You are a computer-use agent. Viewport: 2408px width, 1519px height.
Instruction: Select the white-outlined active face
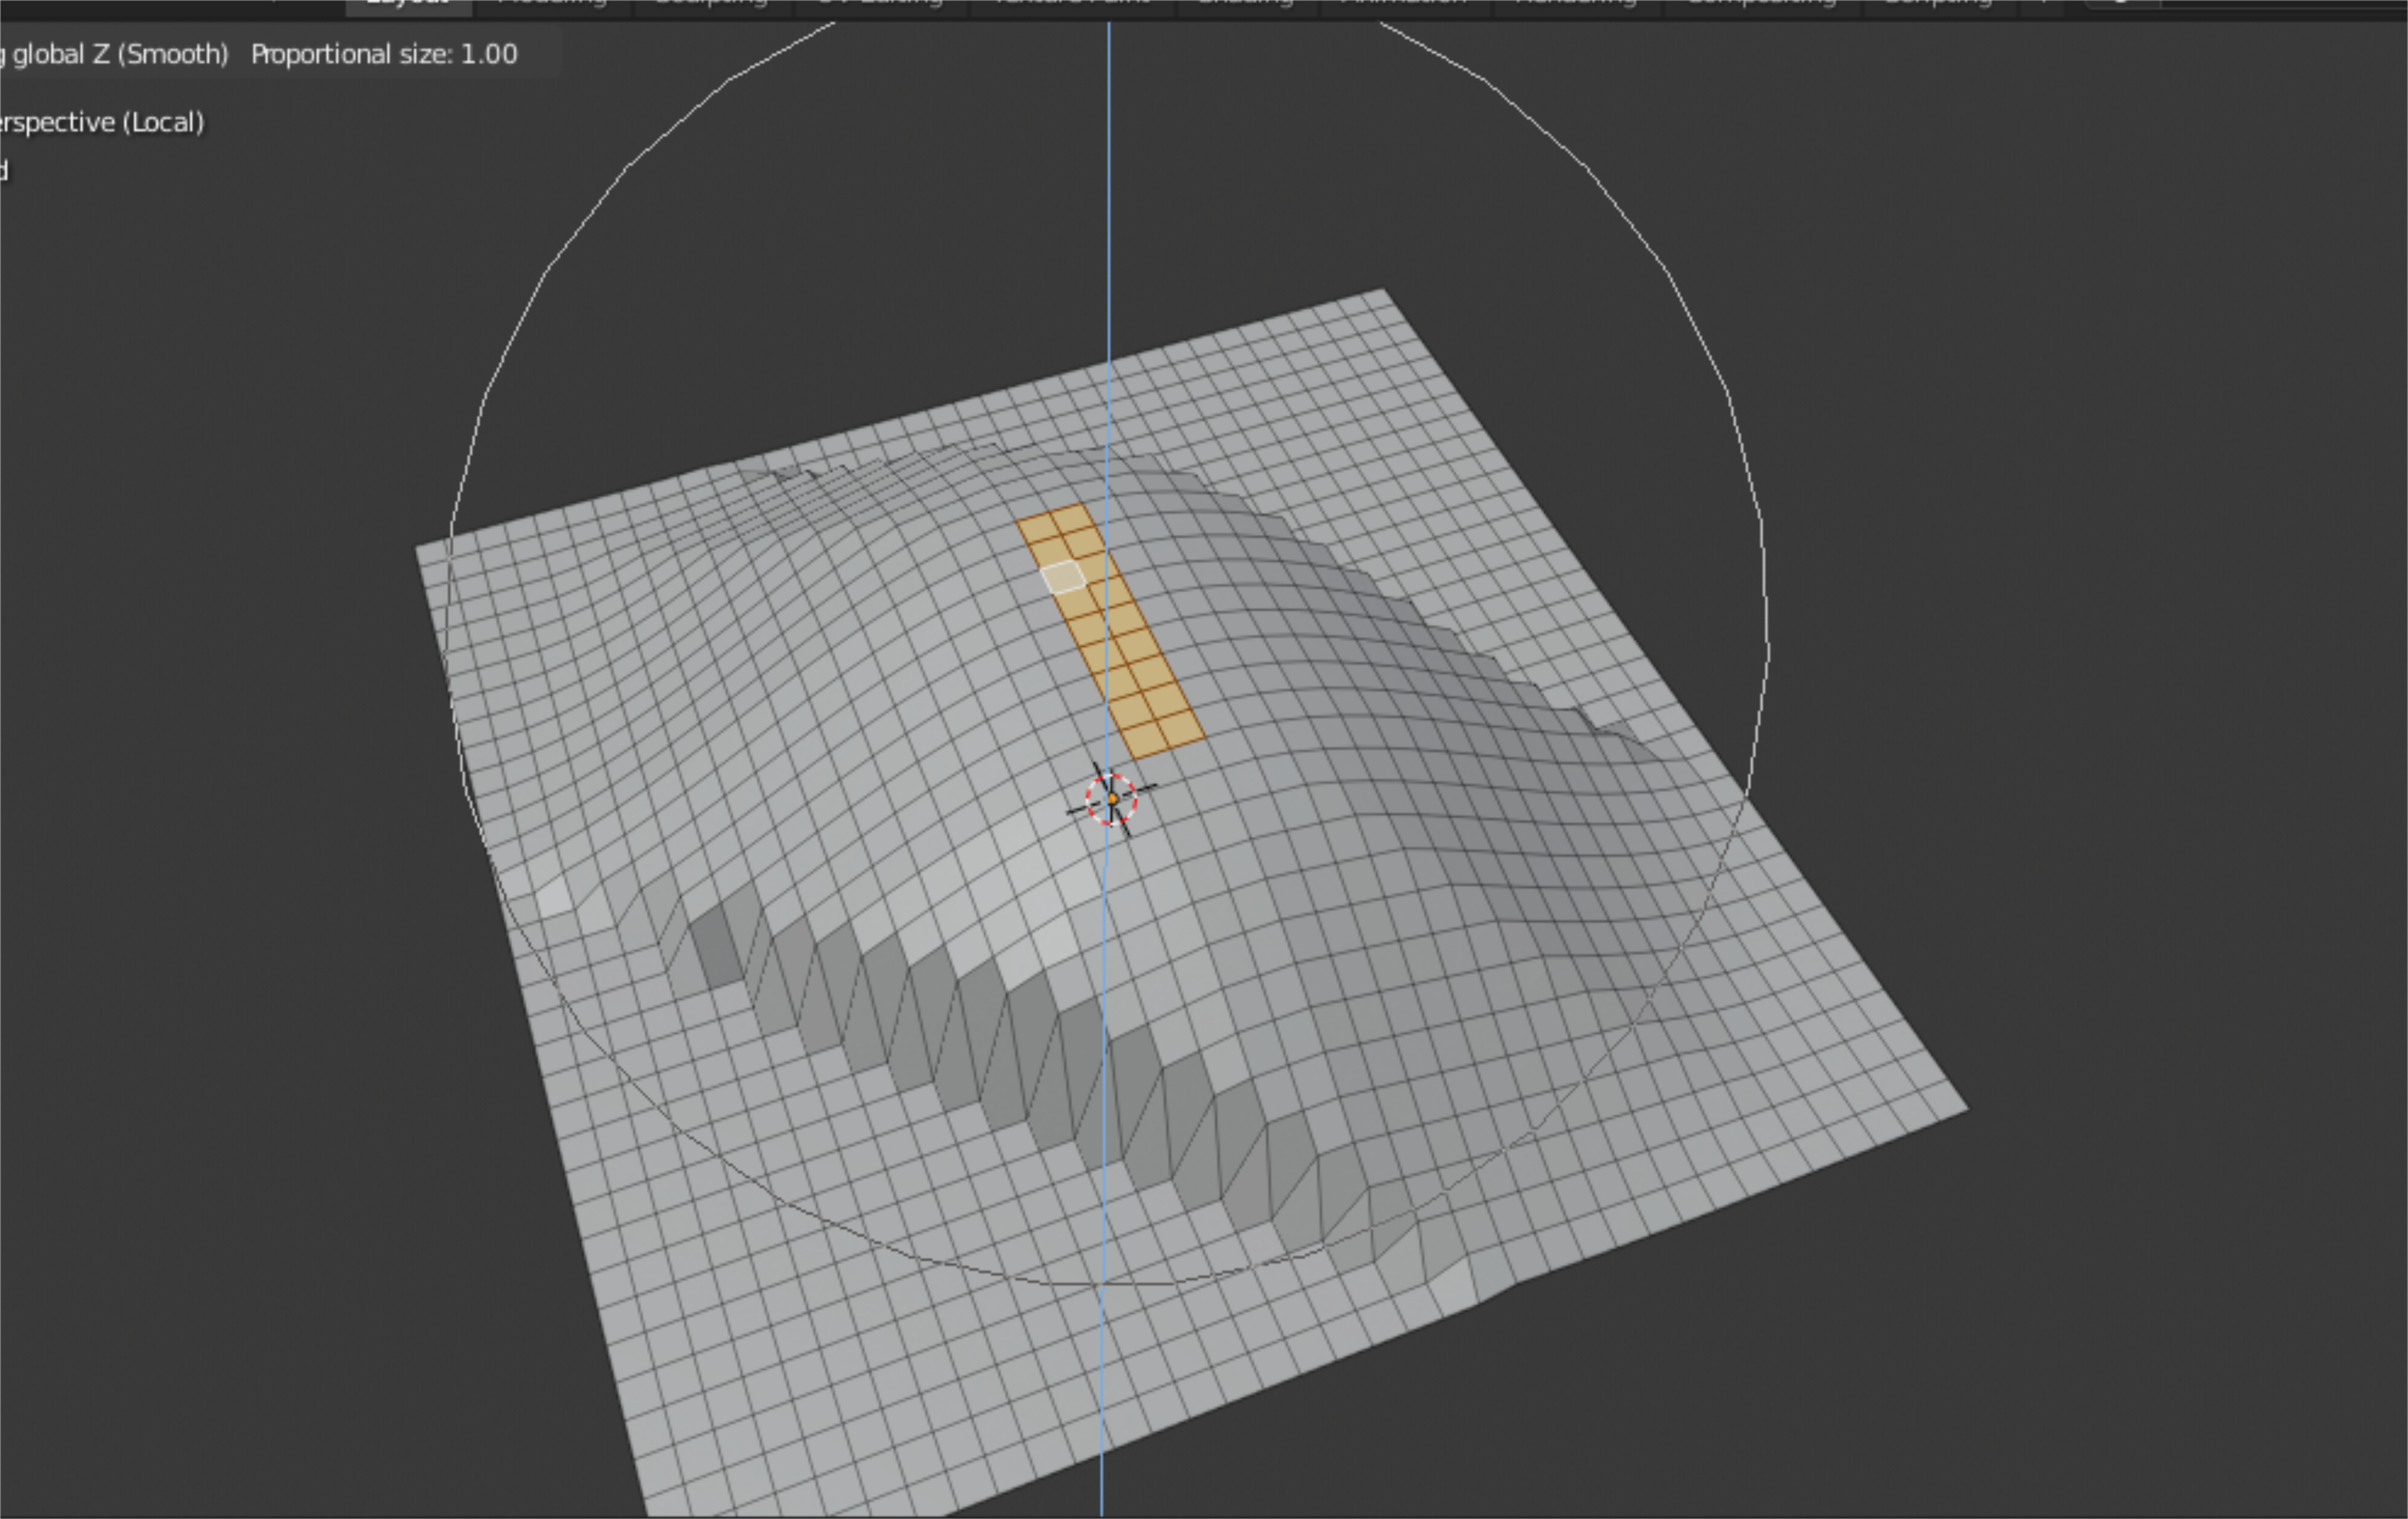(x=1063, y=577)
